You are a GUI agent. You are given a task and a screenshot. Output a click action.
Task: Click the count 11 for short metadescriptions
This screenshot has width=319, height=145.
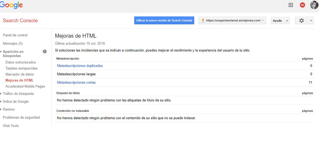tap(310, 82)
